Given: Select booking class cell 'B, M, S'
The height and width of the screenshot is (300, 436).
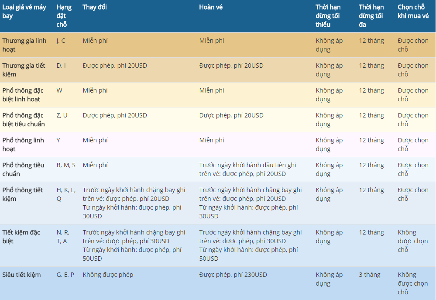Looking at the screenshot, I should pos(66,165).
